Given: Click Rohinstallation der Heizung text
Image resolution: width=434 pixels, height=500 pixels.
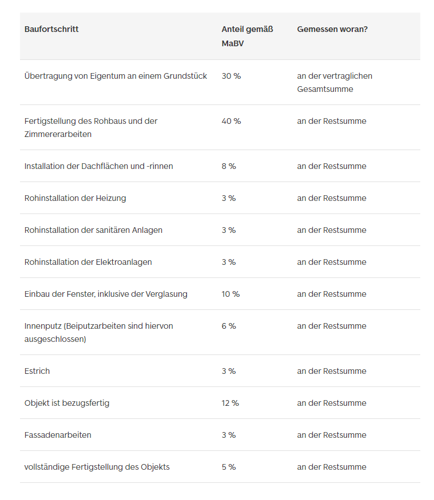Looking at the screenshot, I should [75, 198].
